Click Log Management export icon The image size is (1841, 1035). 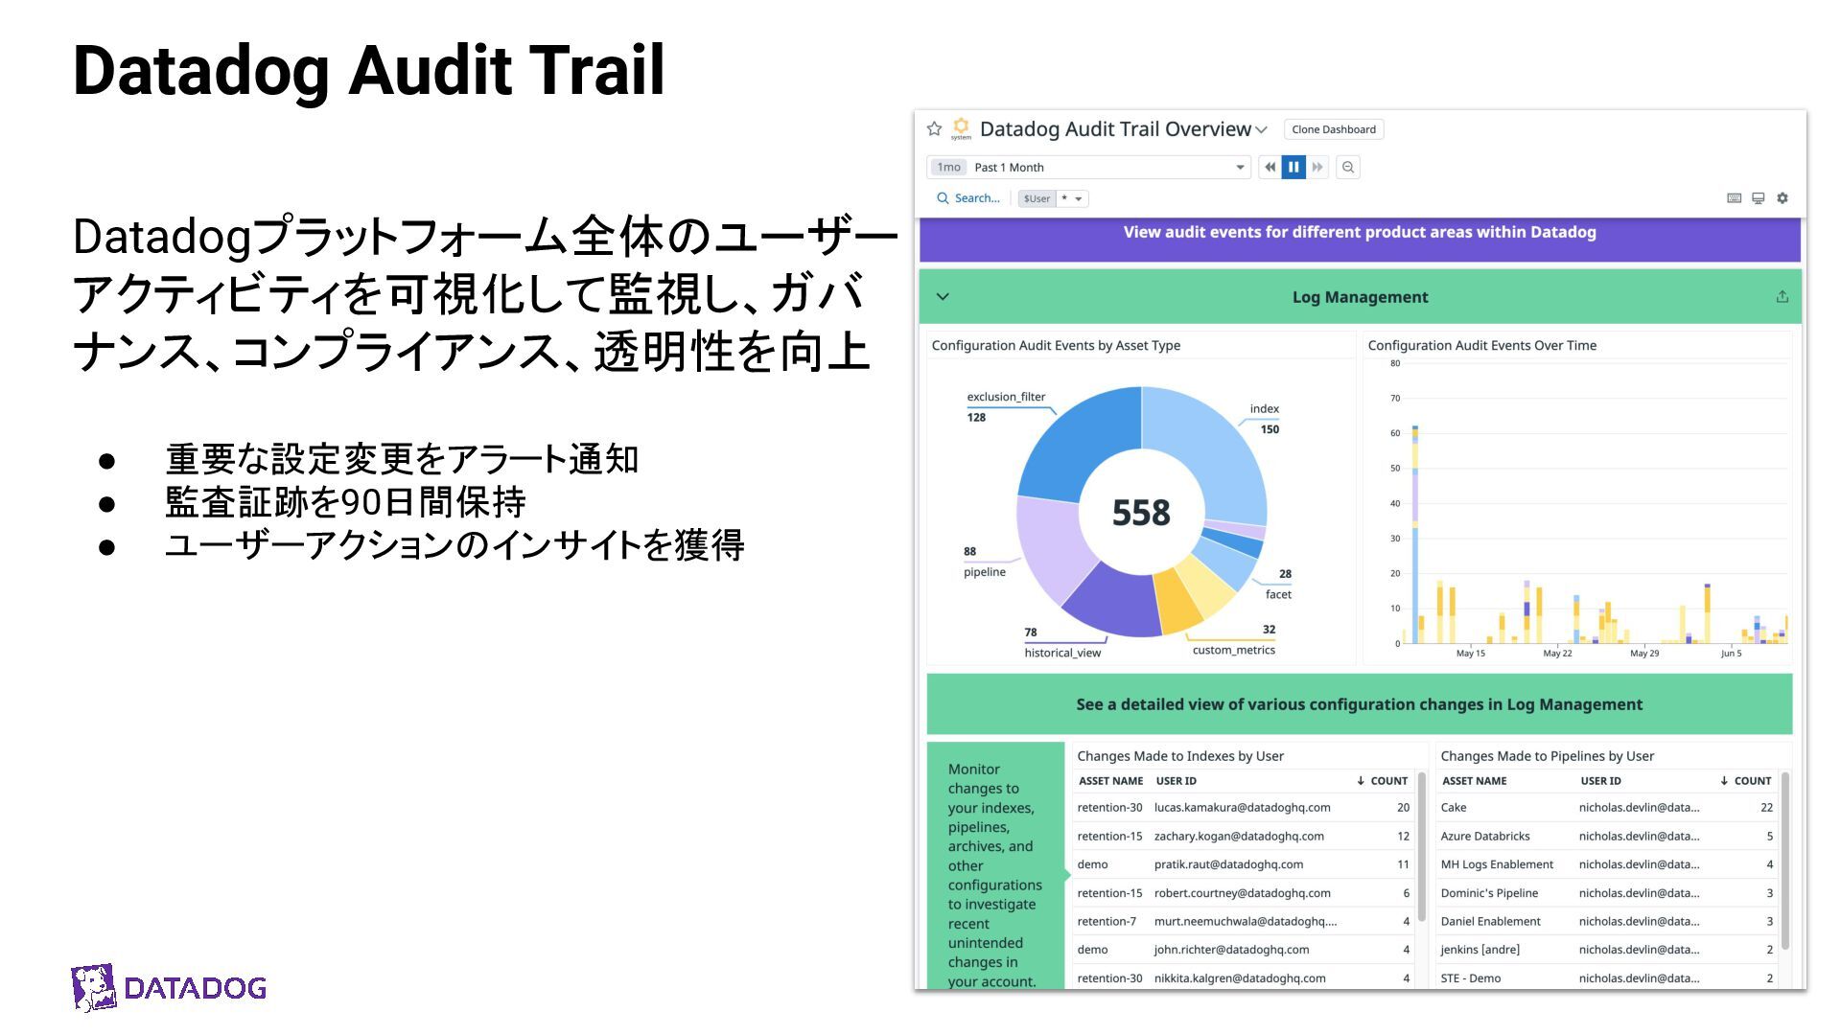[x=1782, y=297]
